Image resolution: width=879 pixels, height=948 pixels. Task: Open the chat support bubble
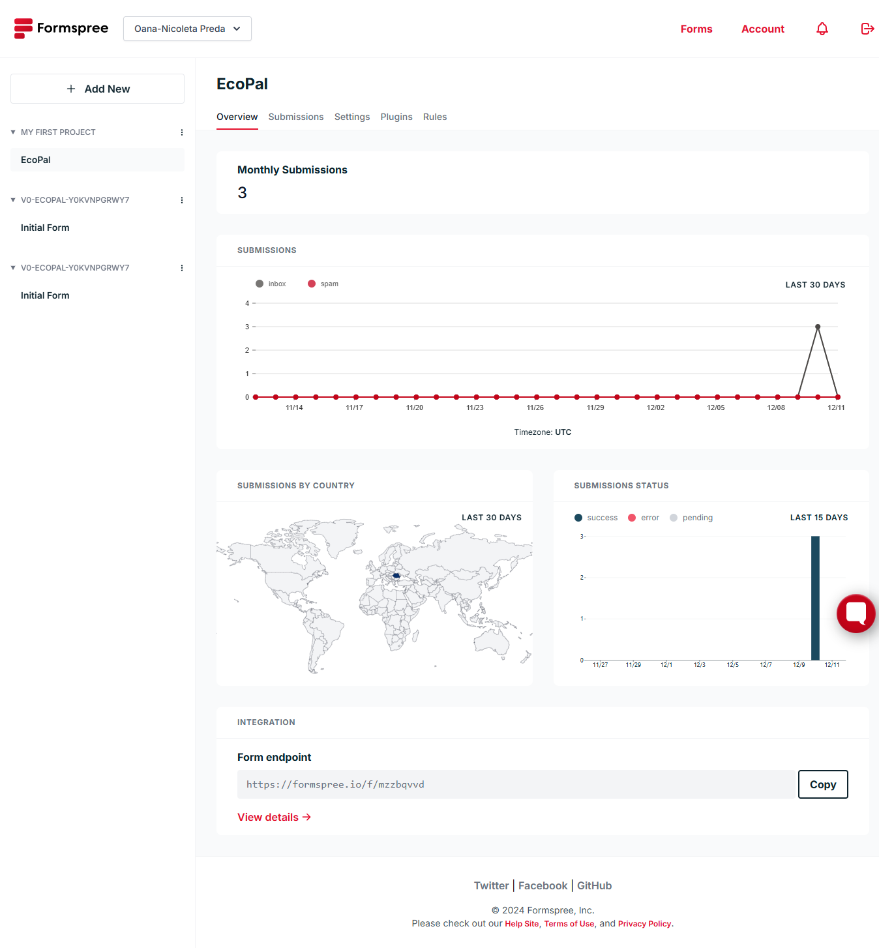pos(856,614)
